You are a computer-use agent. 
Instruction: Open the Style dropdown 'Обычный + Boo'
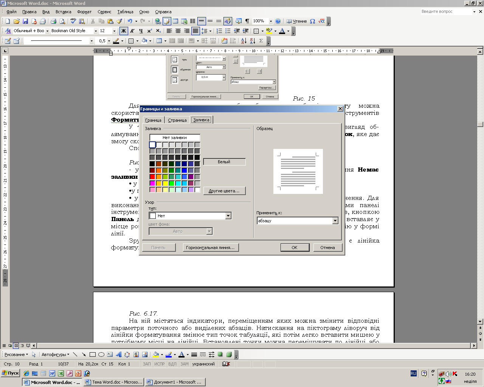click(47, 31)
